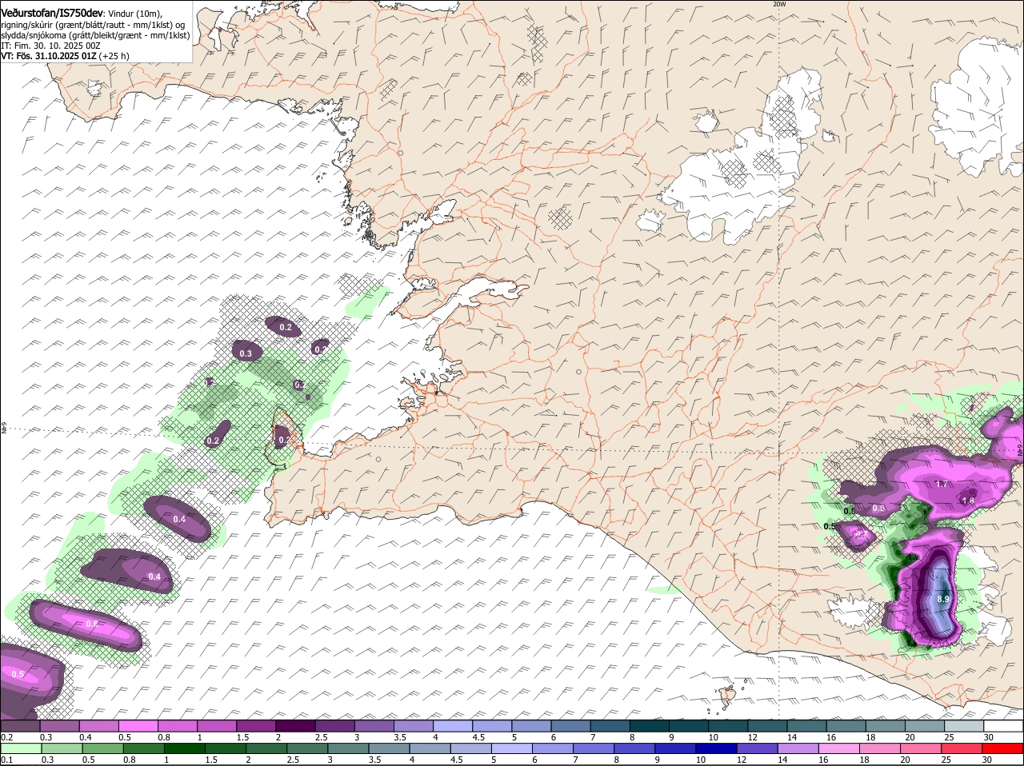Click the 1.8 precipitation label on map

tap(968, 501)
